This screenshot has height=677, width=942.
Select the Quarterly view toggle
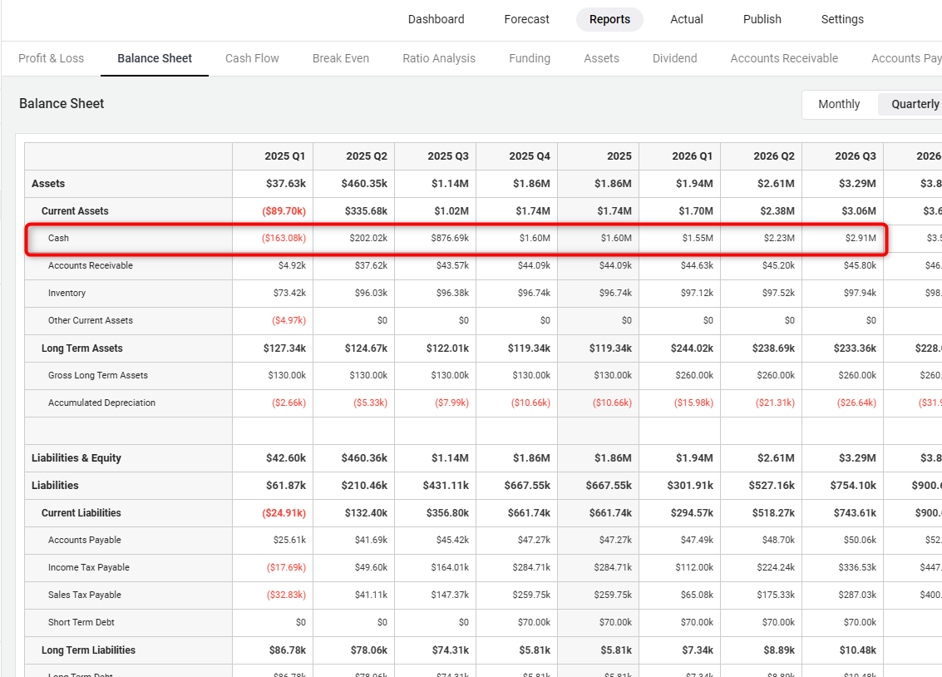coord(915,104)
